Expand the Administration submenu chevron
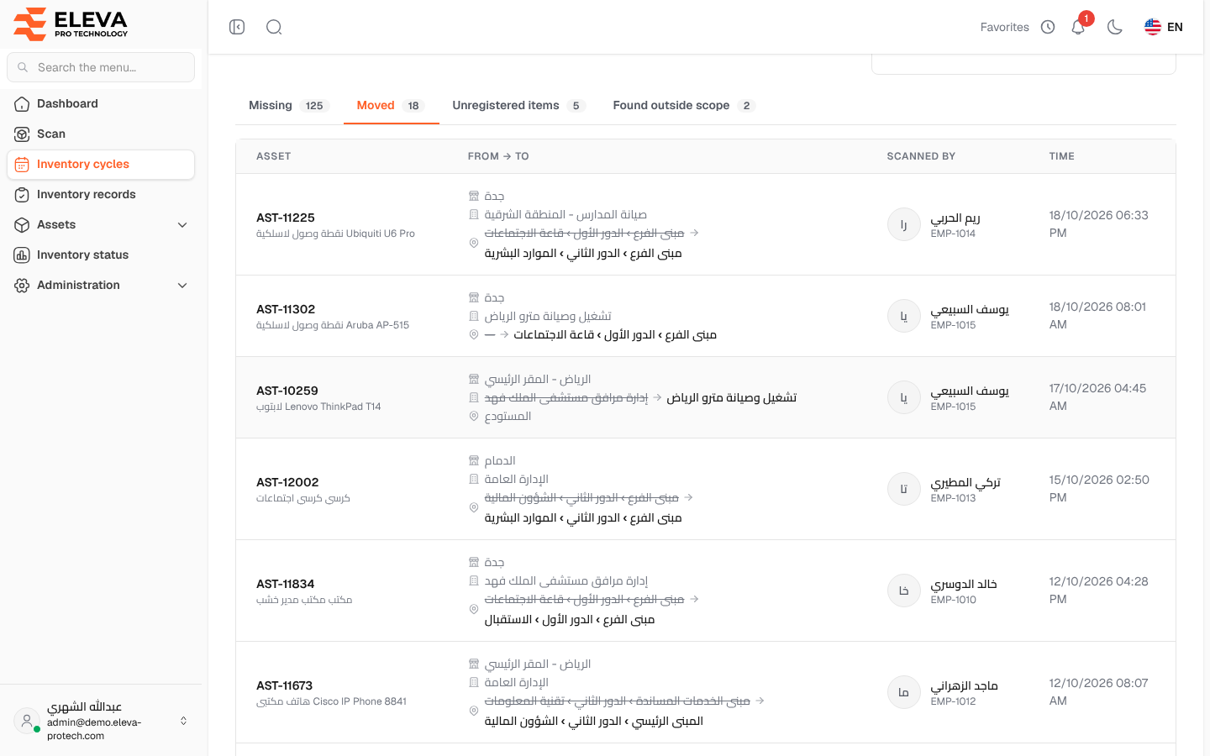This screenshot has height=756, width=1210. tap(182, 286)
